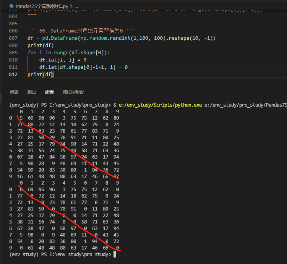Click line number 807 in gutter

click(x=13, y=38)
